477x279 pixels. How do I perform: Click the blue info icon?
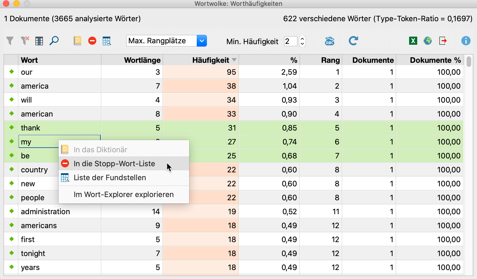tap(466, 41)
